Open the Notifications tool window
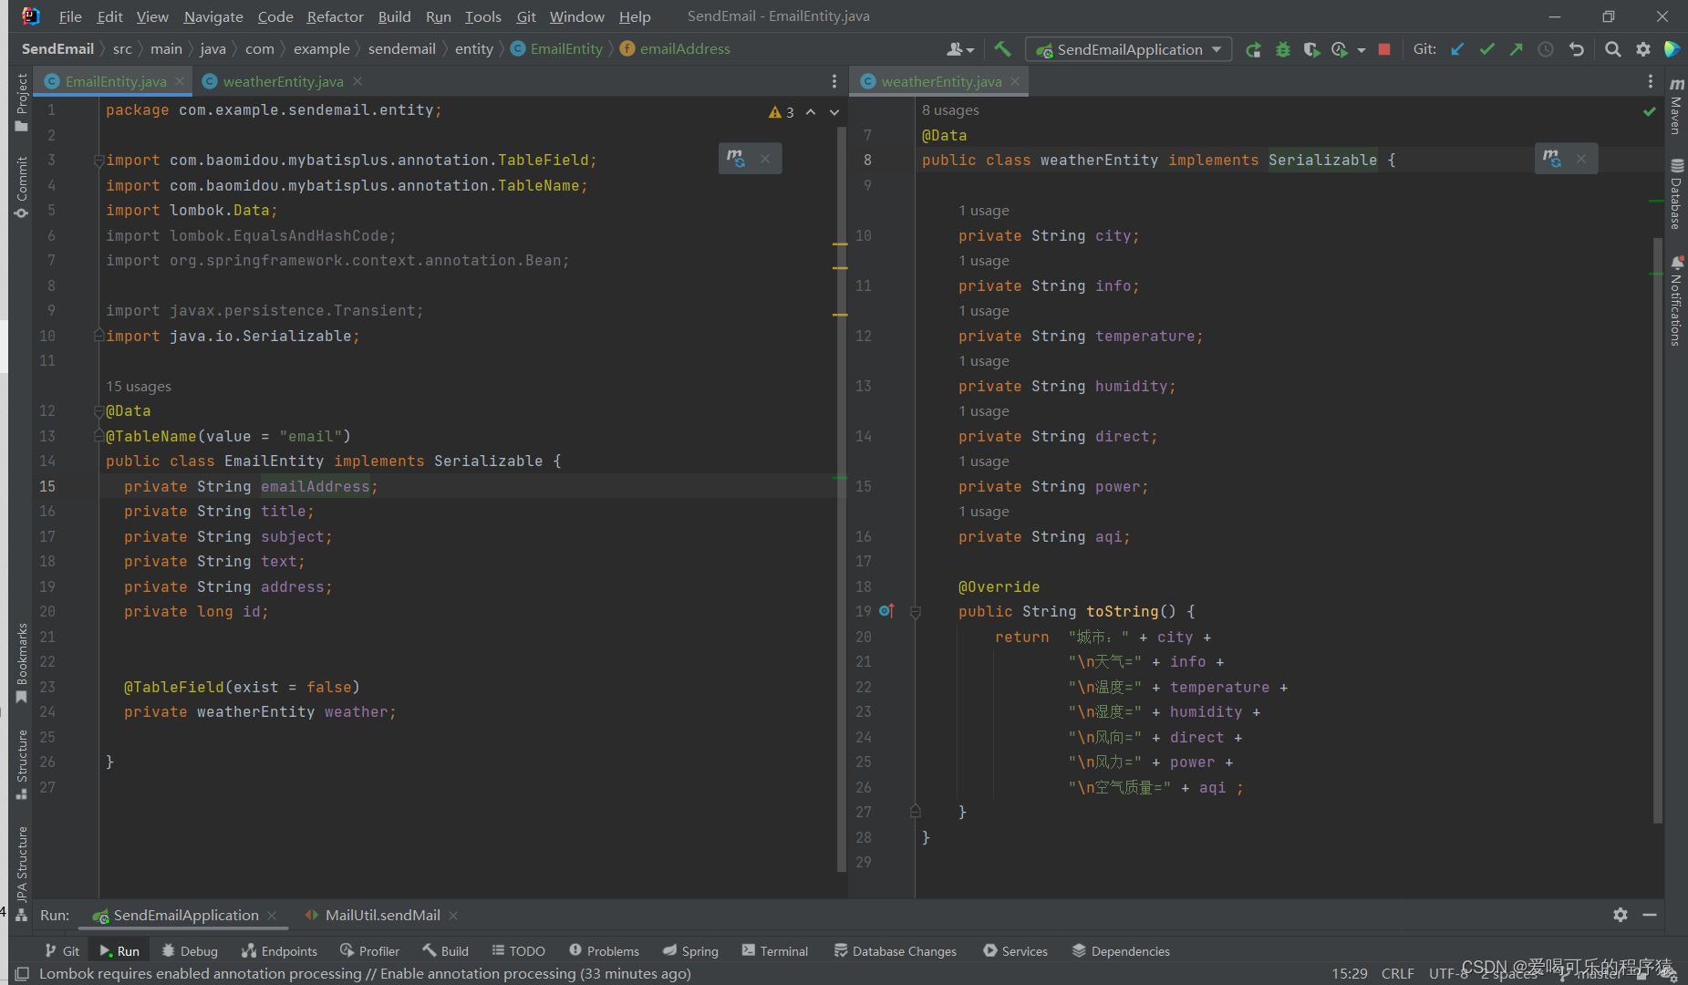The width and height of the screenshot is (1688, 985). click(x=1676, y=301)
